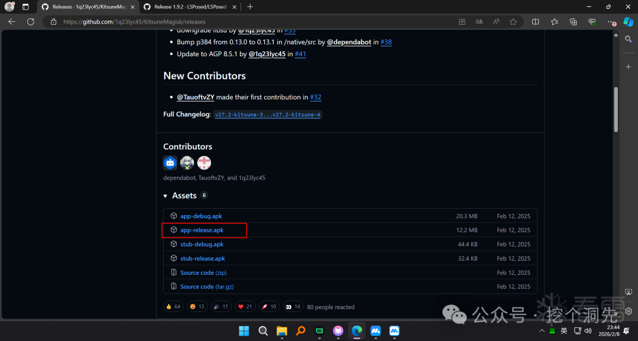Viewport: 638px width, 341px height.
Task: Open the favorites list
Action: tap(554, 21)
